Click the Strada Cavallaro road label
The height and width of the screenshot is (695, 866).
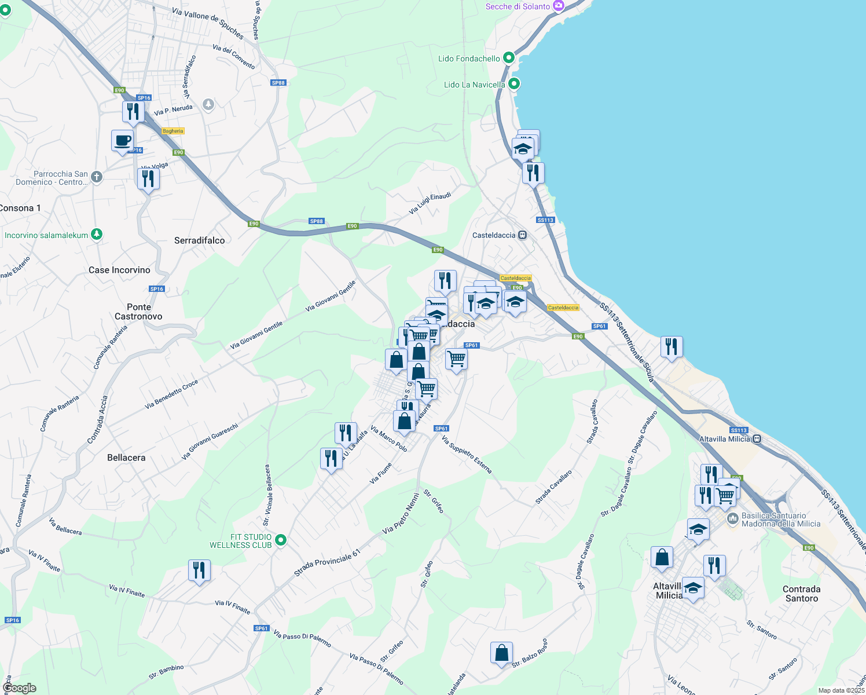(553, 487)
